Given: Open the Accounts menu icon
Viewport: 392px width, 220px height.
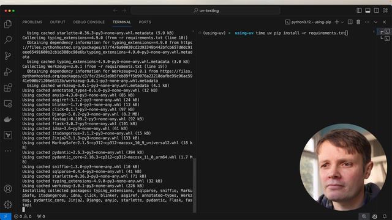Looking at the screenshot, I should [x=8, y=189].
